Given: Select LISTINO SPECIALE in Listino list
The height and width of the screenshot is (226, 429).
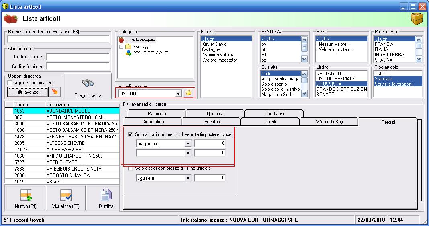Looking at the screenshot, I should 341,78.
